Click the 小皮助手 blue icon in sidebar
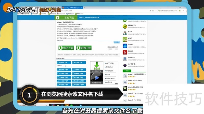 pyautogui.click(x=125, y=46)
